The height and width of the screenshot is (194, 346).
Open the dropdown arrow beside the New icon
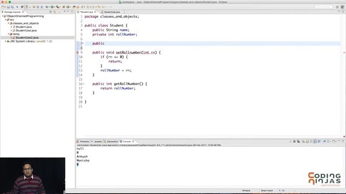[5, 7]
